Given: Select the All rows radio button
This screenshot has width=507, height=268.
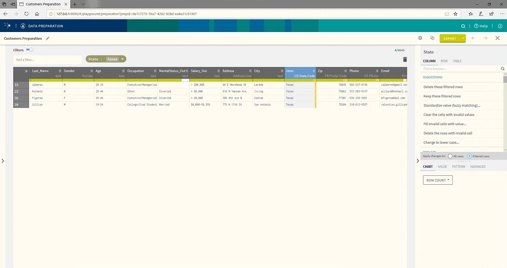Looking at the screenshot, I should [x=450, y=156].
